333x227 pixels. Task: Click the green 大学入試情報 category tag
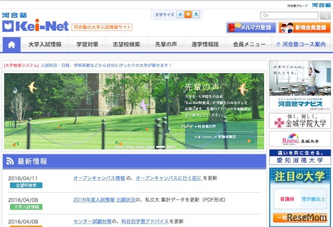[x=26, y=207]
